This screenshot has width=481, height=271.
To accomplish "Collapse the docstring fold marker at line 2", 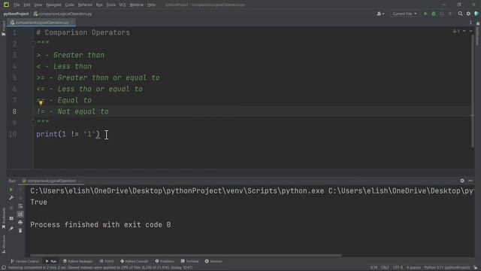I will 33,44.
